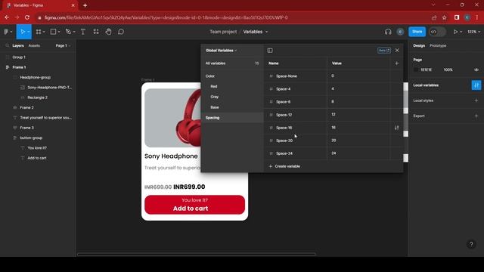Go back in browser history
The height and width of the screenshot is (272, 484).
[7, 17]
